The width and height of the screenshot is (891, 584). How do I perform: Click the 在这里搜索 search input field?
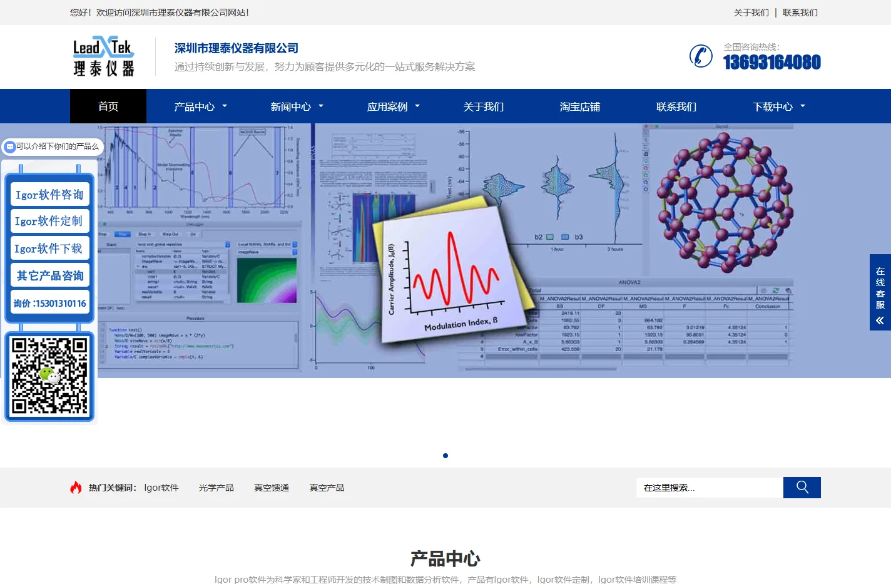point(710,488)
